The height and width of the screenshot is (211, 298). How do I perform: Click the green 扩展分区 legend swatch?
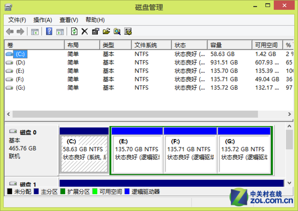pyautogui.click(x=63, y=191)
